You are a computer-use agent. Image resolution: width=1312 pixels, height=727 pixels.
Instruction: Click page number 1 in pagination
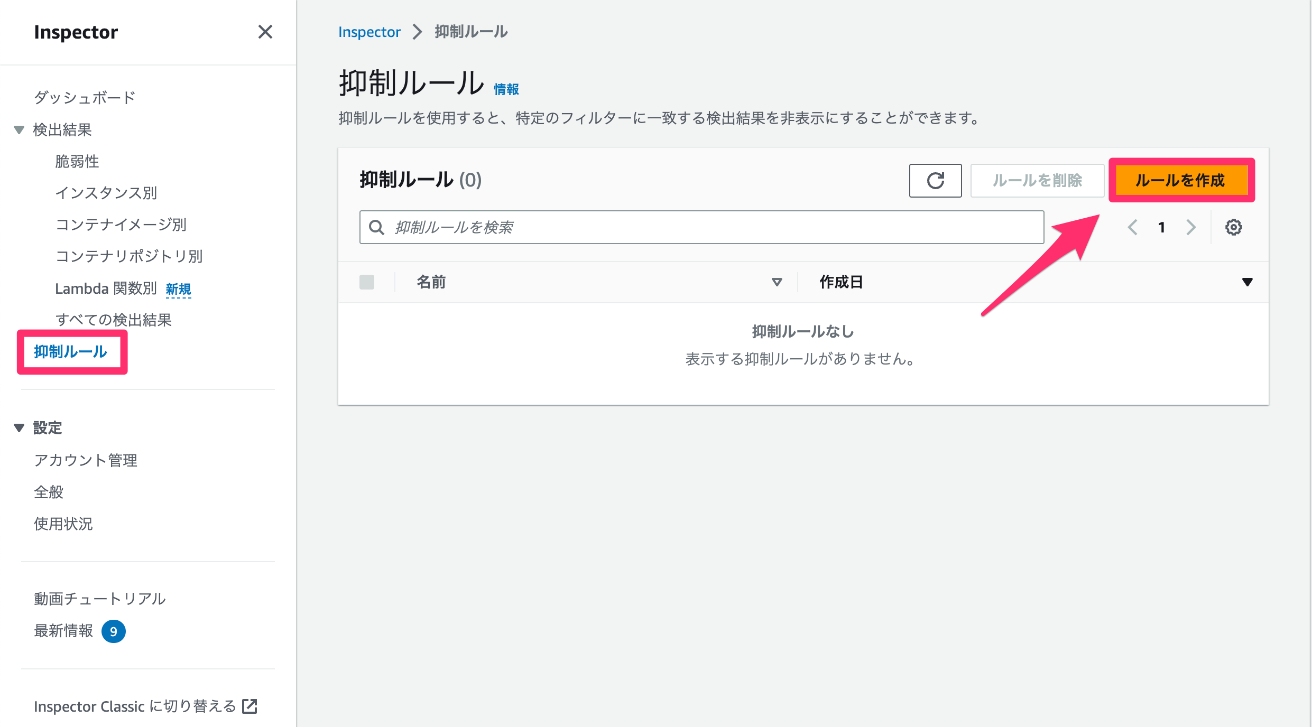[1161, 228]
